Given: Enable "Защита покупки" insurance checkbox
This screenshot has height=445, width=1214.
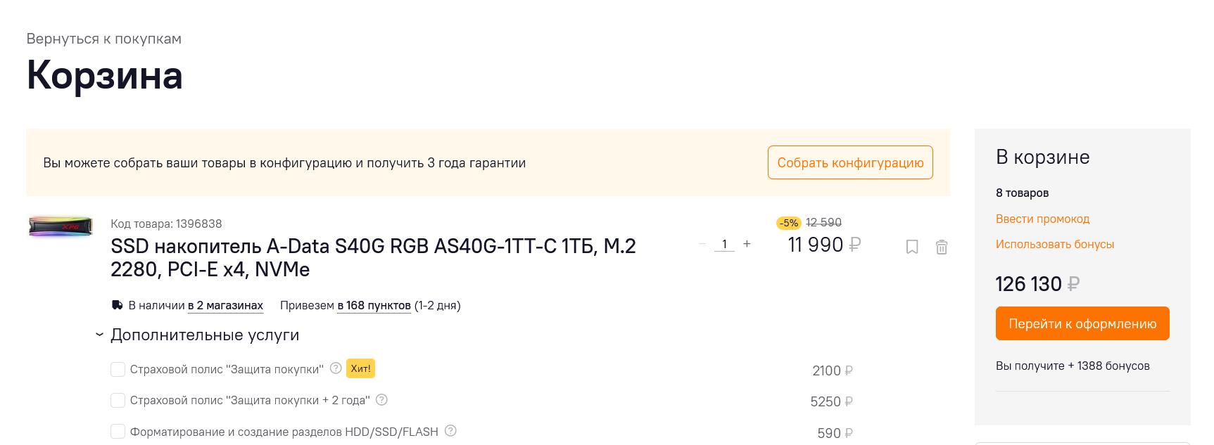Looking at the screenshot, I should coord(118,369).
